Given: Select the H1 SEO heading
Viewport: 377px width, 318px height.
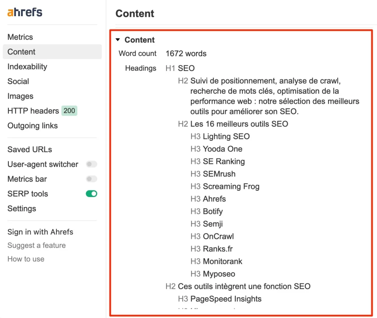Looking at the screenshot, I should click(180, 68).
